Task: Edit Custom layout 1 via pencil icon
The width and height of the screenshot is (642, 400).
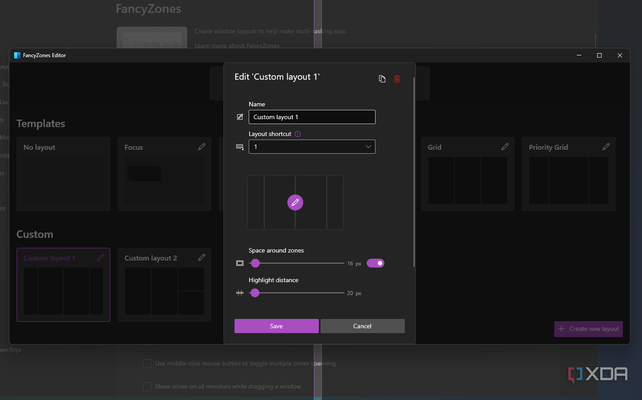Action: point(101,257)
